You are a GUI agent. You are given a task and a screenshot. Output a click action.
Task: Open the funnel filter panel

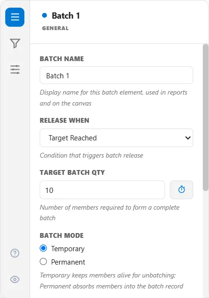pyautogui.click(x=15, y=43)
